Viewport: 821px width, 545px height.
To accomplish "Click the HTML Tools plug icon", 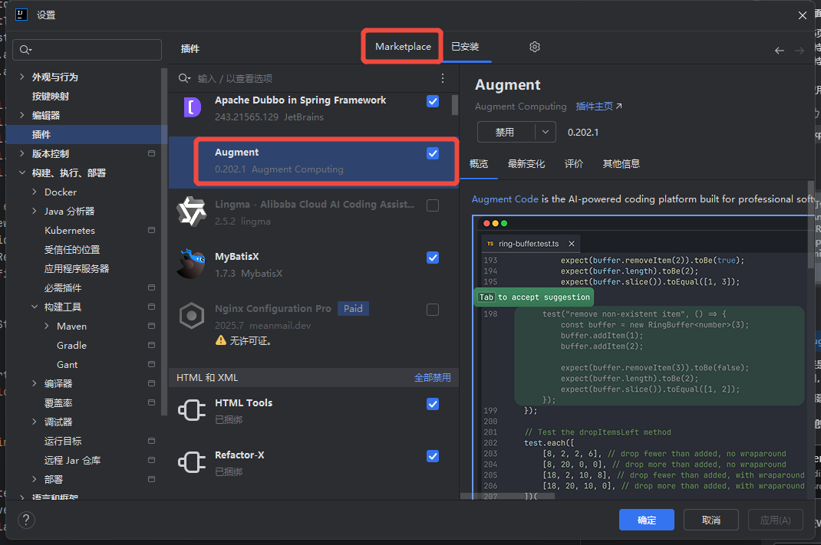I will (x=192, y=410).
